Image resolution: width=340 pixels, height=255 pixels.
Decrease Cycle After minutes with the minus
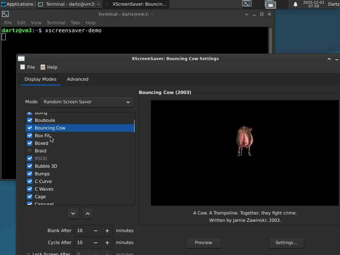coord(96,243)
